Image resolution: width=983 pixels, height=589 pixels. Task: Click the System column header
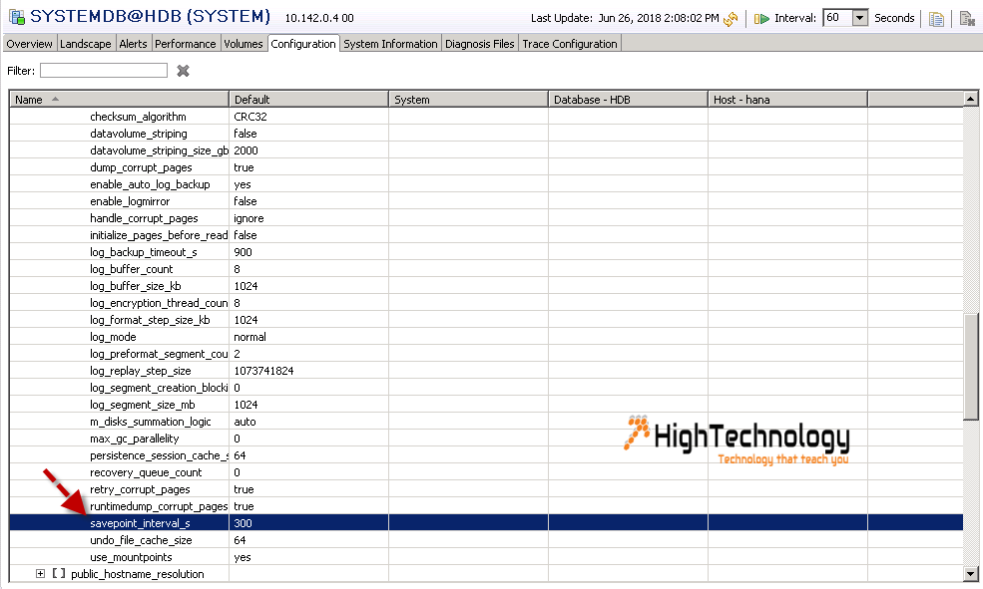469,99
